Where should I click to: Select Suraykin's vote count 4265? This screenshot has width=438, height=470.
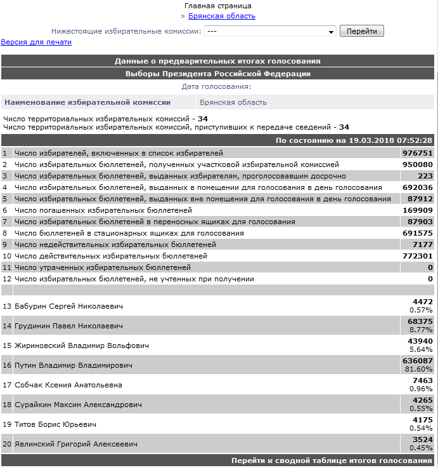tap(423, 400)
